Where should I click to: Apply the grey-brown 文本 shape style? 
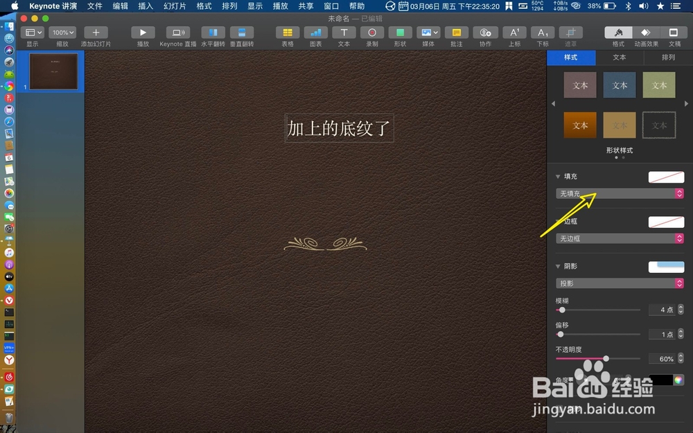click(580, 85)
